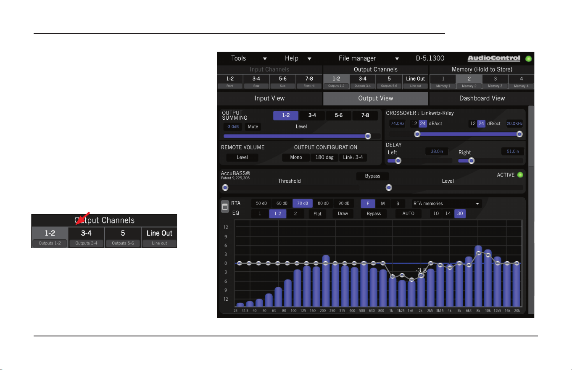Image resolution: width=572 pixels, height=370 pixels.
Task: Click the -3.0dB output level value
Action: click(233, 126)
